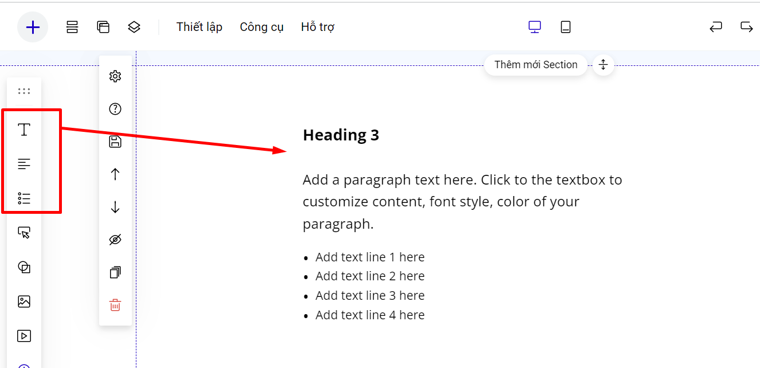Open the sections list icon in top bar
760x368 pixels.
click(72, 27)
